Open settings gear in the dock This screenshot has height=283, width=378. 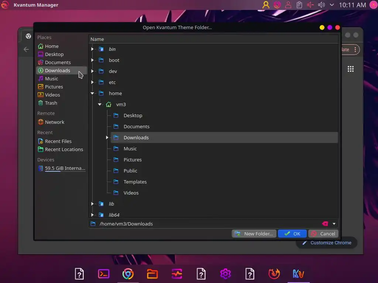tap(226, 274)
